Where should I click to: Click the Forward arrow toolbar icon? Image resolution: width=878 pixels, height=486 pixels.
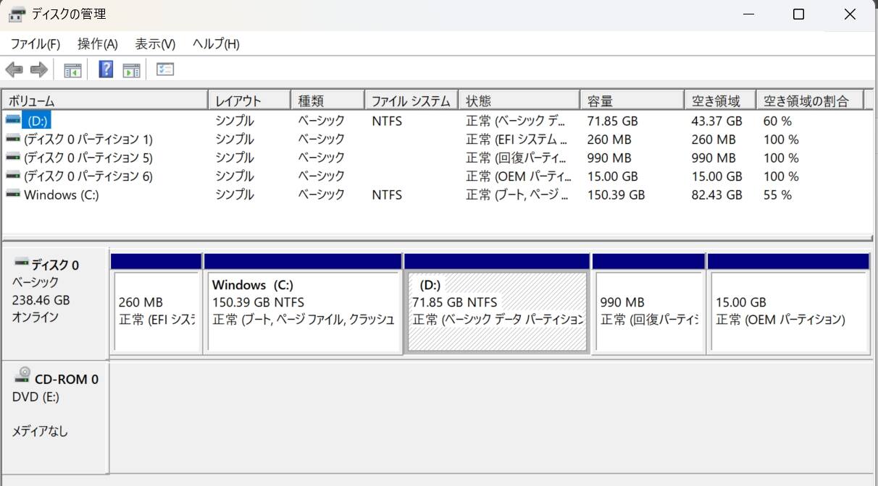pos(38,70)
